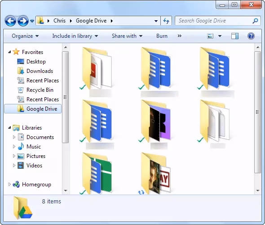Click Google Drive folder icon in details pane
This screenshot has width=265, height=225.
(22, 208)
